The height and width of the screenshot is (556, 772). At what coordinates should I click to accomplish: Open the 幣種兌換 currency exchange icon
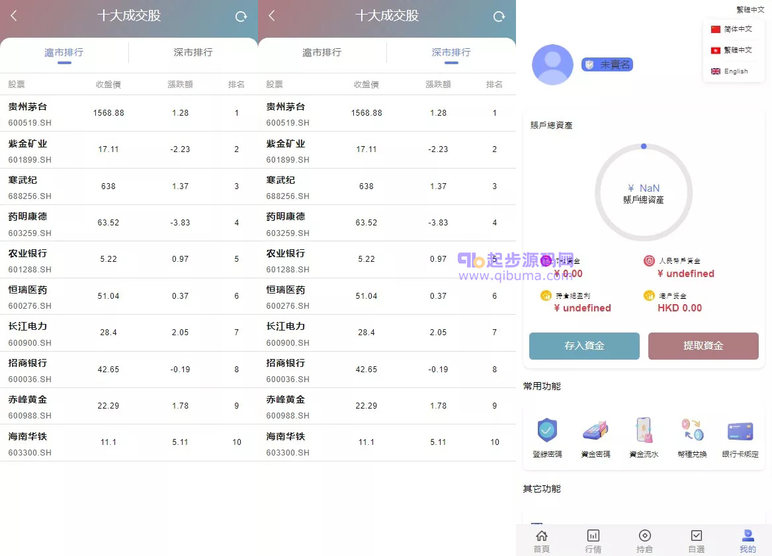692,431
